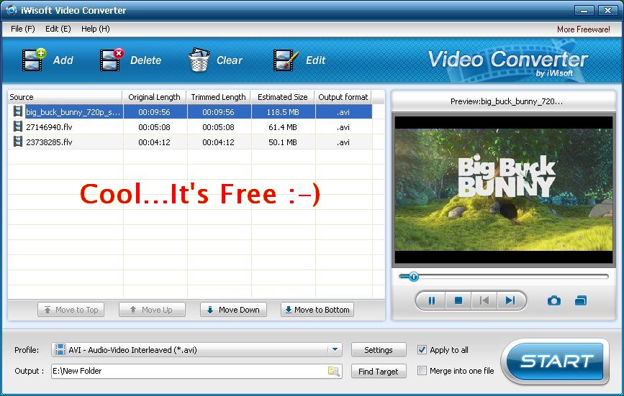Expand the Profile dropdown arrow
Image resolution: width=624 pixels, height=396 pixels.
[335, 349]
